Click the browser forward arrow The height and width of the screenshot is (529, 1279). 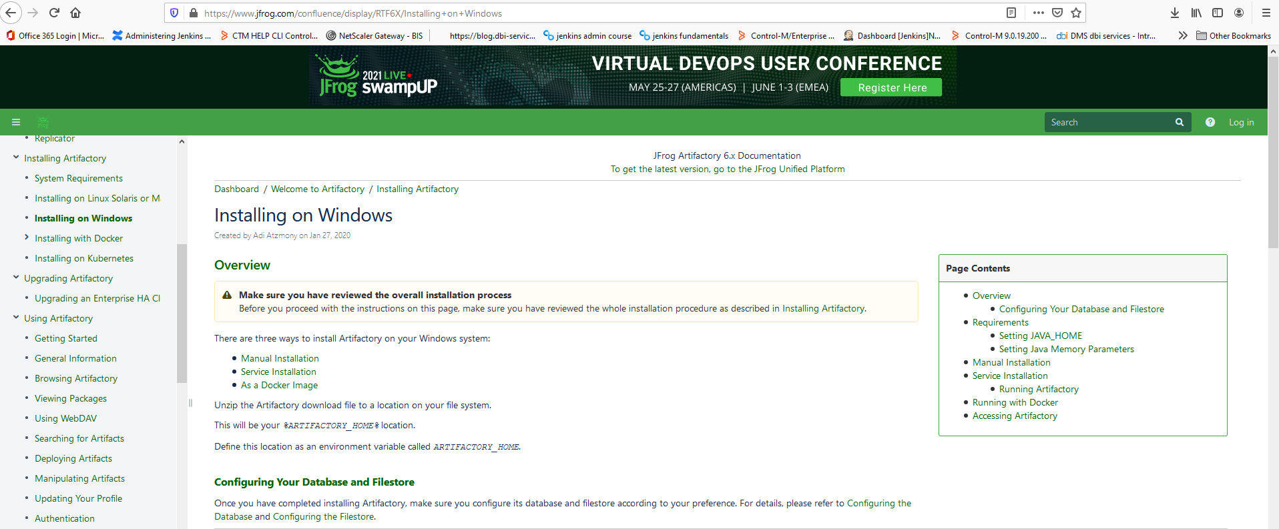click(x=33, y=13)
